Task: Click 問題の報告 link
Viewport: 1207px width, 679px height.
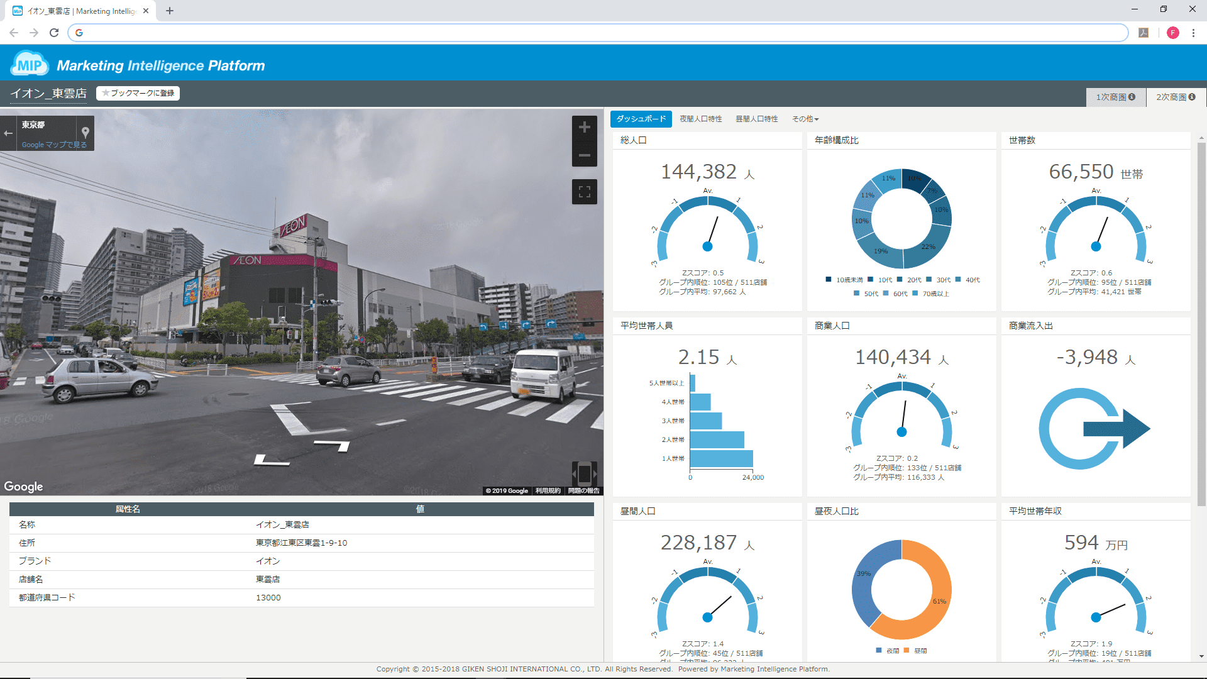Action: coord(583,491)
